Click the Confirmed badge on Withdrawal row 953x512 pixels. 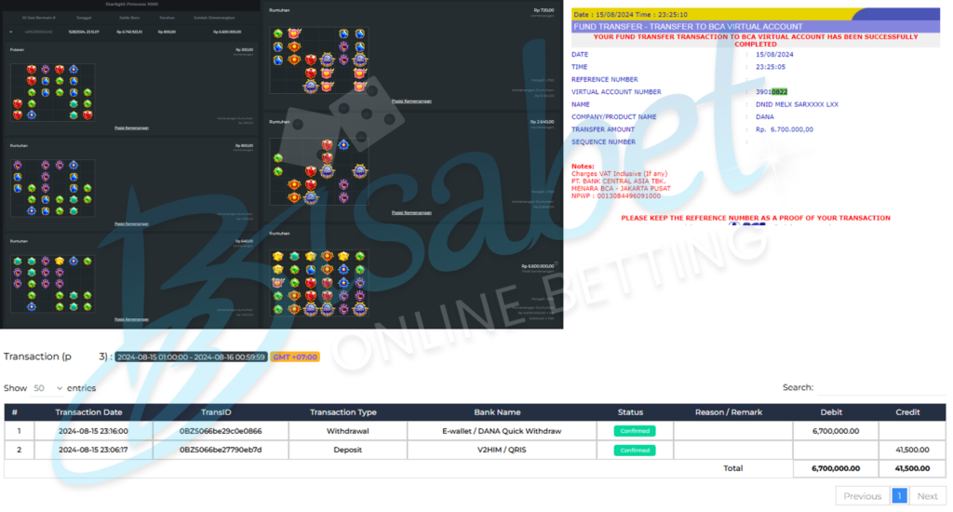(635, 431)
